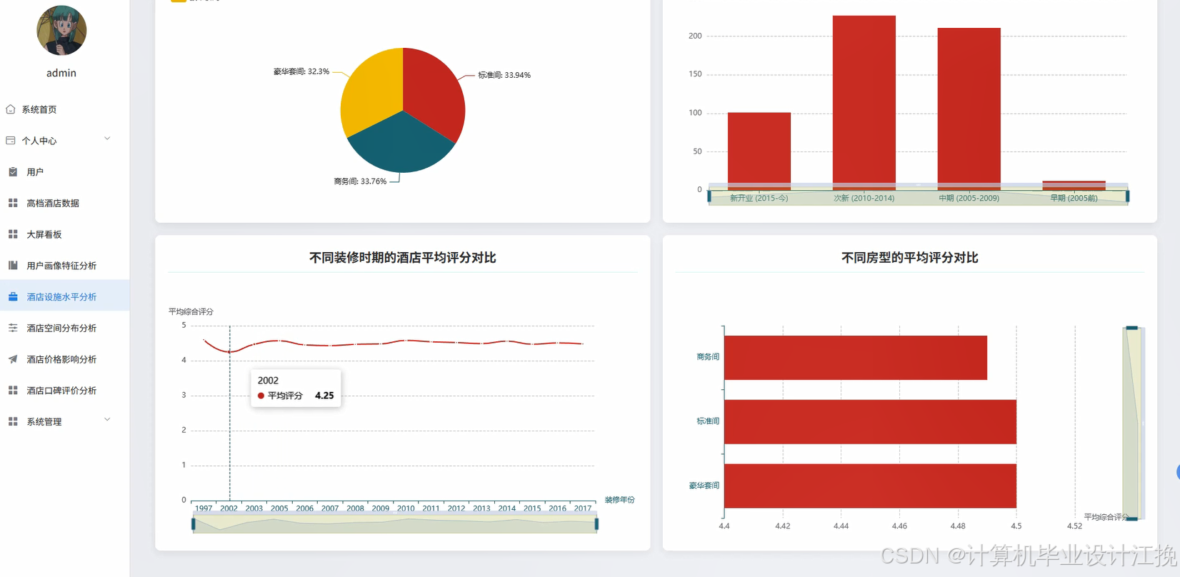The width and height of the screenshot is (1180, 577).
Task: Click the 个人中心 card icon
Action: click(x=10, y=141)
